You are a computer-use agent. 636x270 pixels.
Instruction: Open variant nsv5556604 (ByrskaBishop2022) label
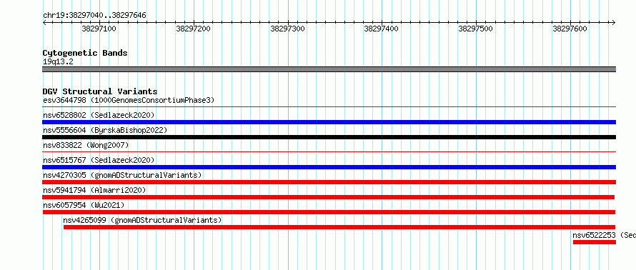point(105,130)
